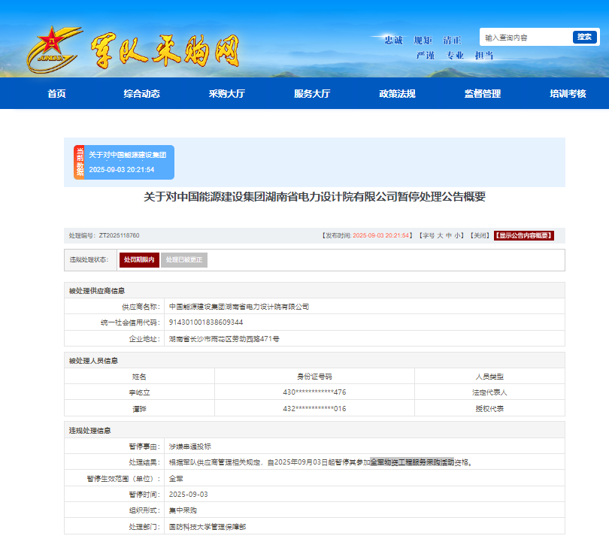The width and height of the screenshot is (609, 557).
Task: Click the 涉嫌串通投标 reason text
Action: (190, 447)
